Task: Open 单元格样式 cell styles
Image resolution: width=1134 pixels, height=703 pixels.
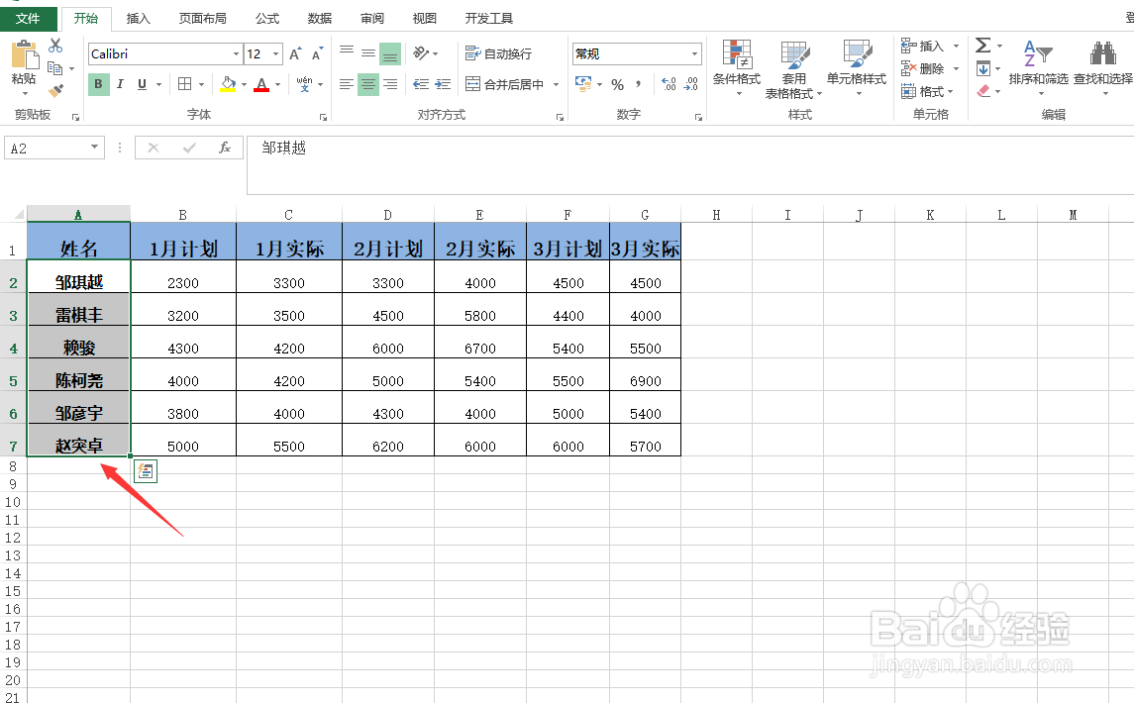Action: coord(857,68)
